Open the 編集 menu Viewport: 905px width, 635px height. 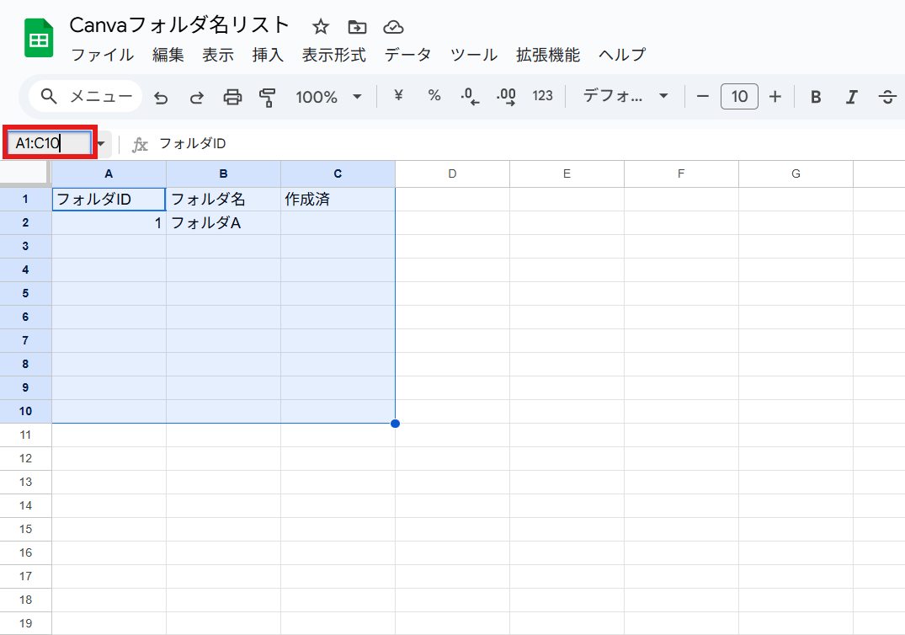pos(168,55)
